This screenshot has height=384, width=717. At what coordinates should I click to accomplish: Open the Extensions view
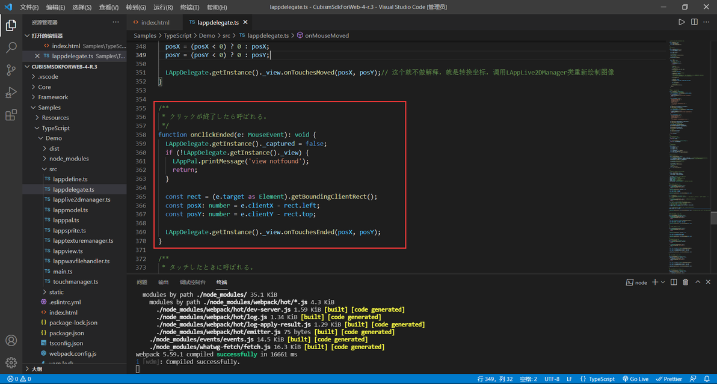[x=11, y=115]
